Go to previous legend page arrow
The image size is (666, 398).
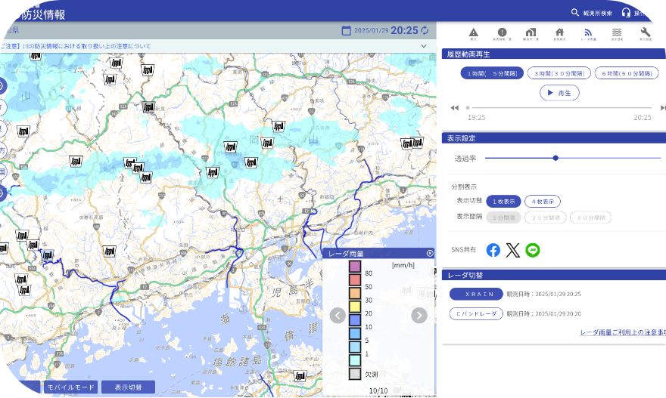338,316
